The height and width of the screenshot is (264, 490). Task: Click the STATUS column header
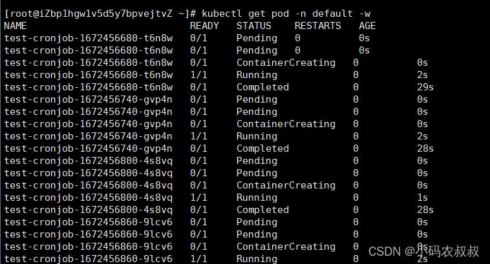tap(253, 26)
